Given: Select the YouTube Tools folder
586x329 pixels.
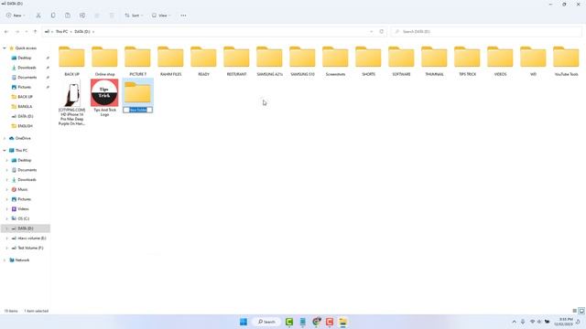Looking at the screenshot, I should pyautogui.click(x=566, y=61).
